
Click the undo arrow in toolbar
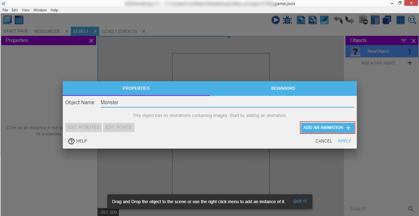[338, 20]
